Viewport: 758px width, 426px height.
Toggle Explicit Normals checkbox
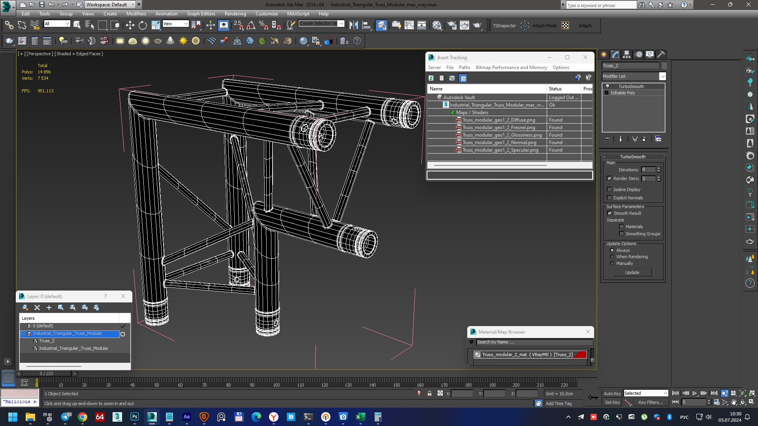tap(609, 198)
